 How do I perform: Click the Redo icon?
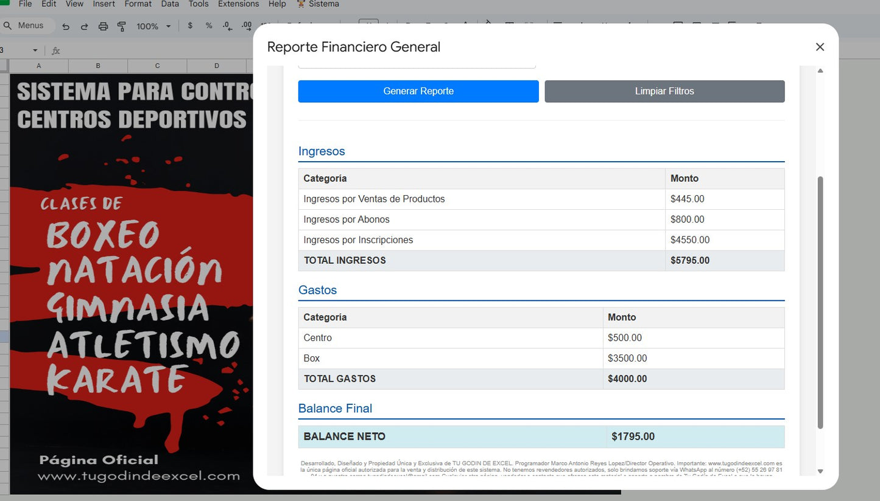coord(84,26)
